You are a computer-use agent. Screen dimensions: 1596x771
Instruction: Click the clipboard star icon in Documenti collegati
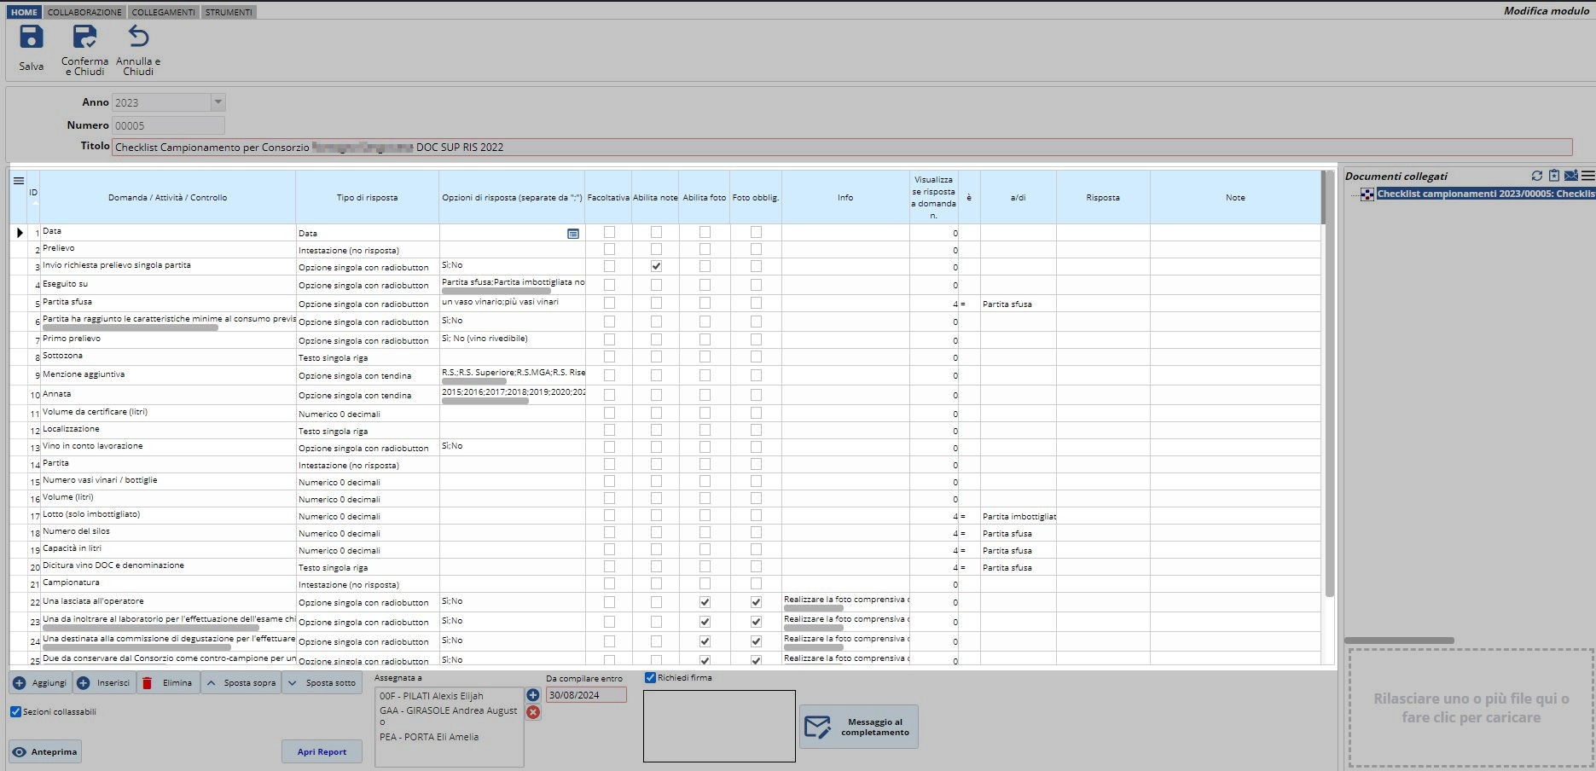point(1553,176)
